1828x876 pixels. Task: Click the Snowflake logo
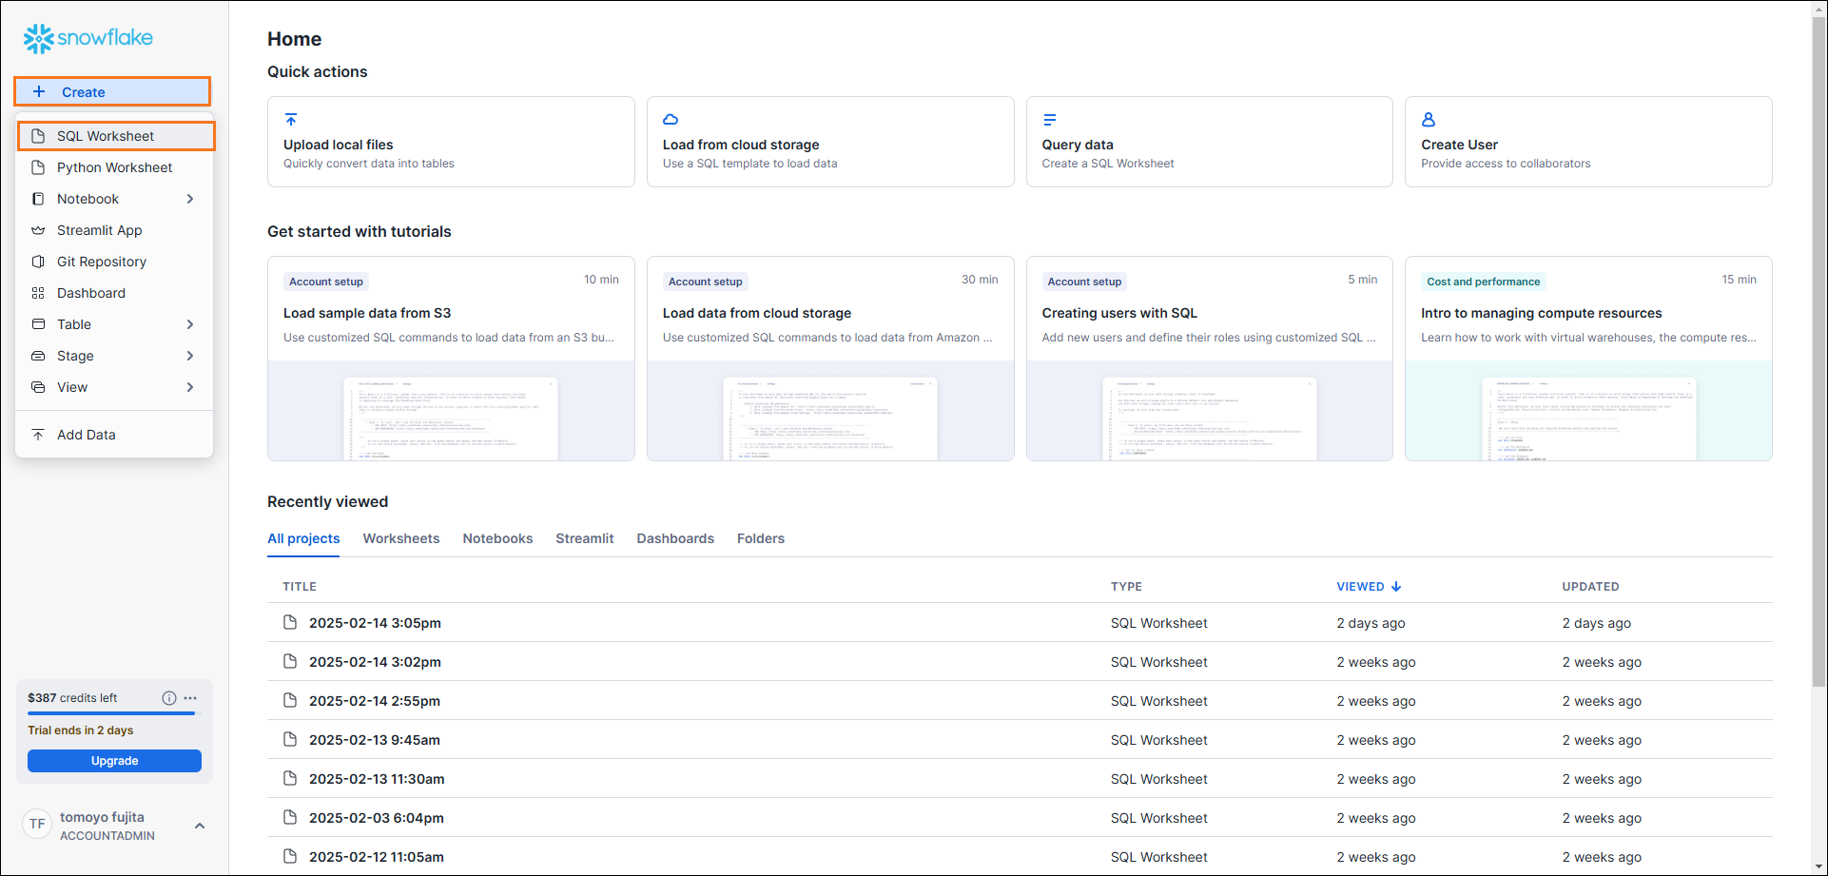[x=88, y=38]
